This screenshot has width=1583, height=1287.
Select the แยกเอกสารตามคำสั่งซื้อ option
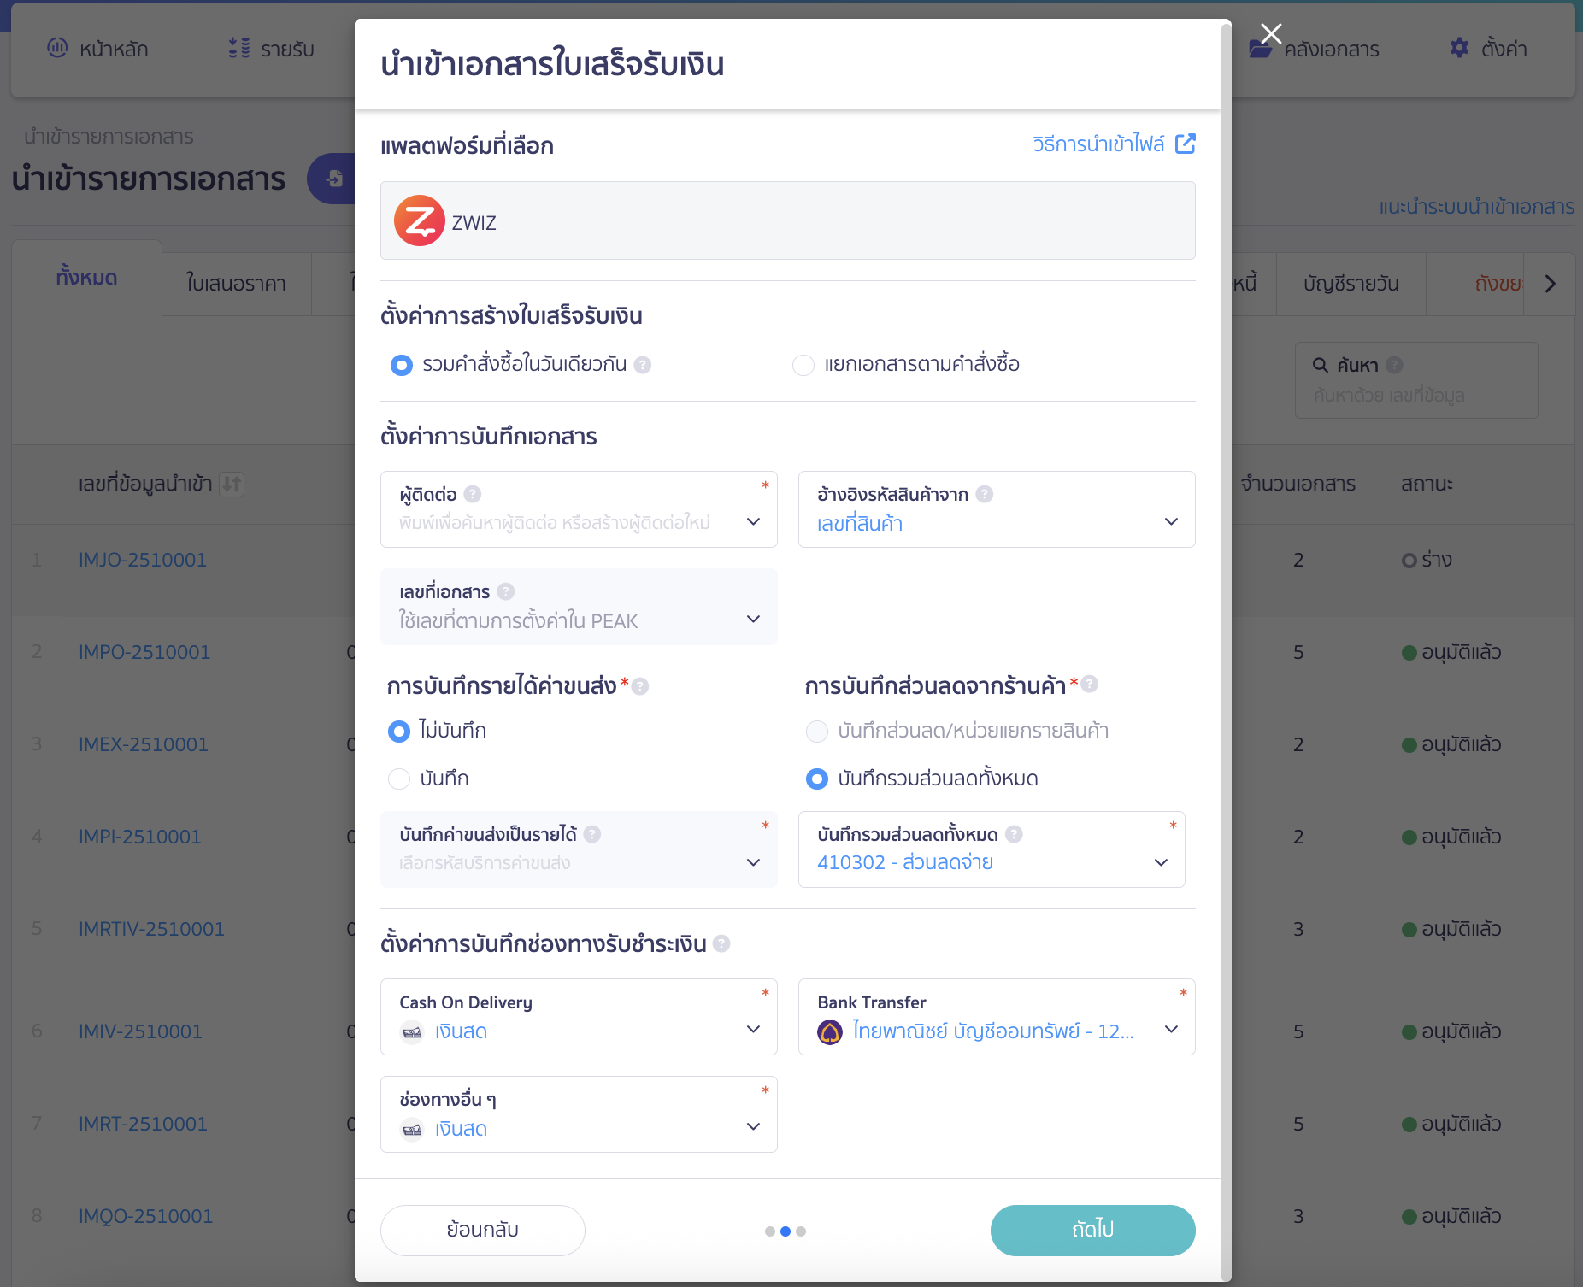(x=803, y=365)
